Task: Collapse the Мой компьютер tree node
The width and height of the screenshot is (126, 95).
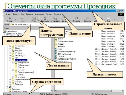Action: pyautogui.click(x=5, y=34)
